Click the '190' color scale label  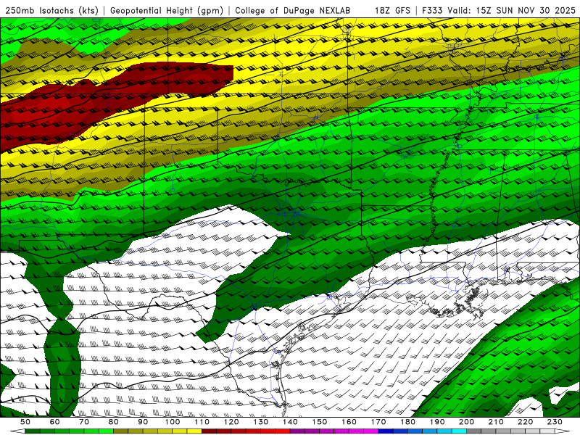[437, 422]
